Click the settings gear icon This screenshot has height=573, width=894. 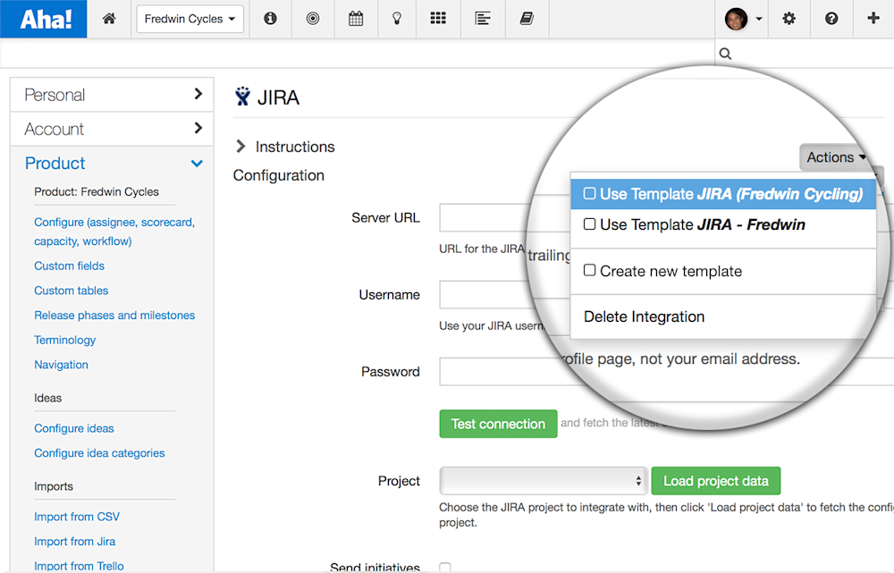coord(789,18)
